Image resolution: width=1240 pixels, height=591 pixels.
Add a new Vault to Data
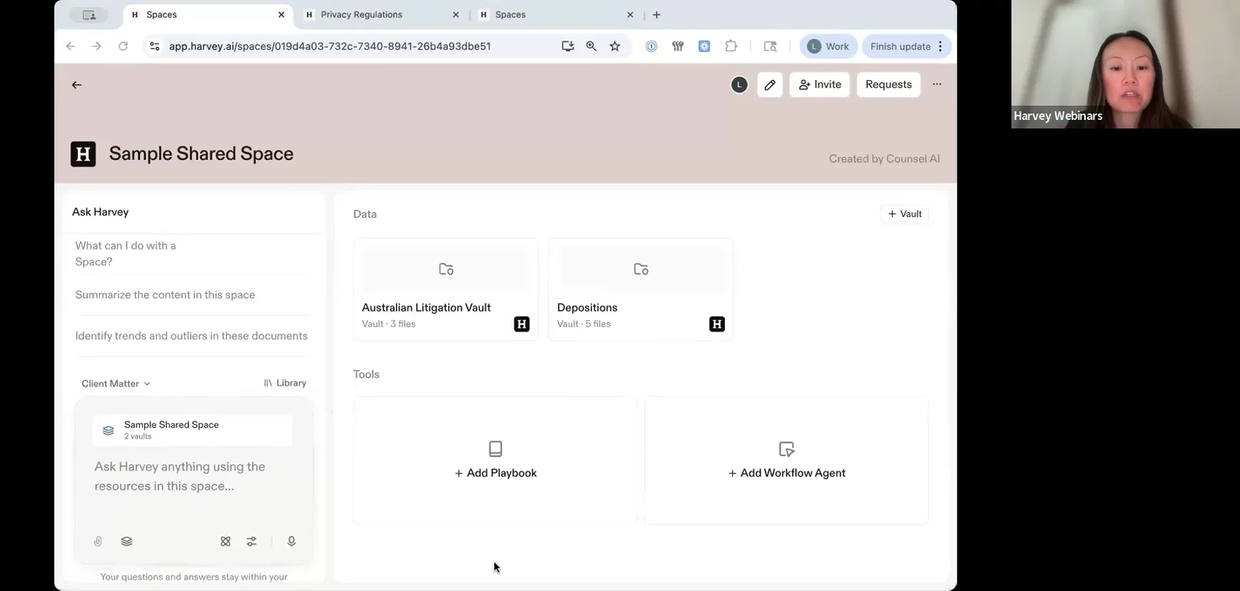point(904,214)
